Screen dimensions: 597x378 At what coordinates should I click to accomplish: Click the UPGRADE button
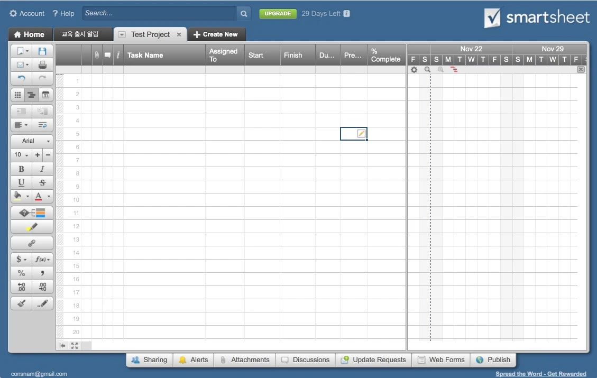278,13
